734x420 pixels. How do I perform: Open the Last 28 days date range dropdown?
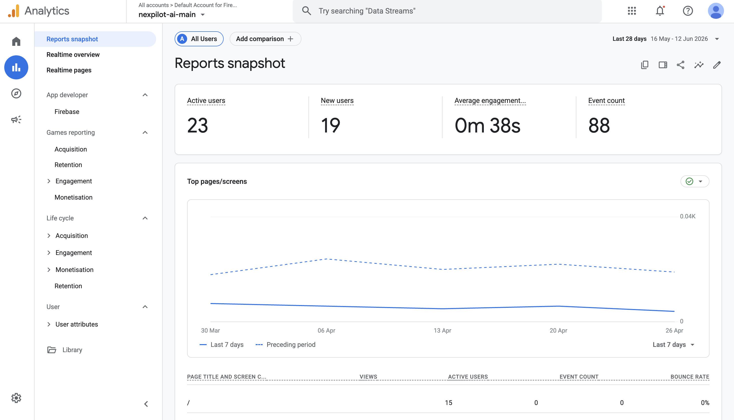(665, 39)
